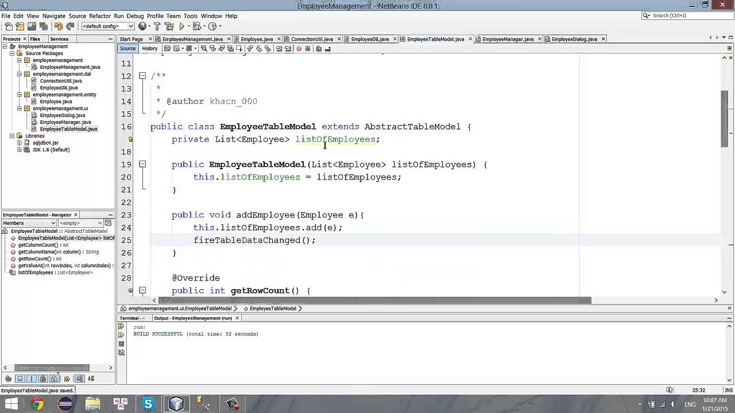Collapse the Source Packages node
Image resolution: width=735 pixels, height=413 pixels.
[12, 53]
